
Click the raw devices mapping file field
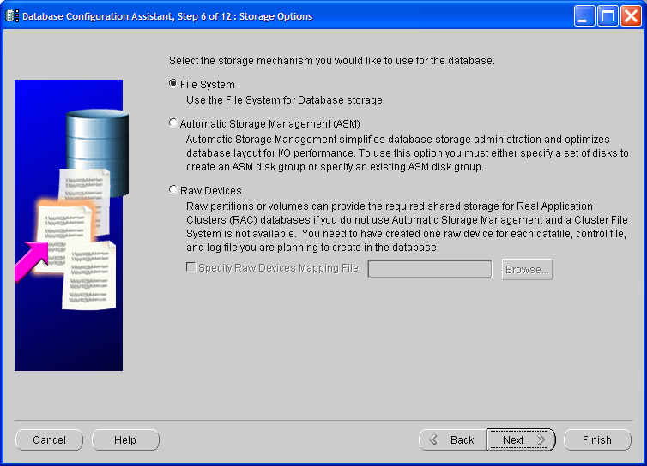point(430,269)
